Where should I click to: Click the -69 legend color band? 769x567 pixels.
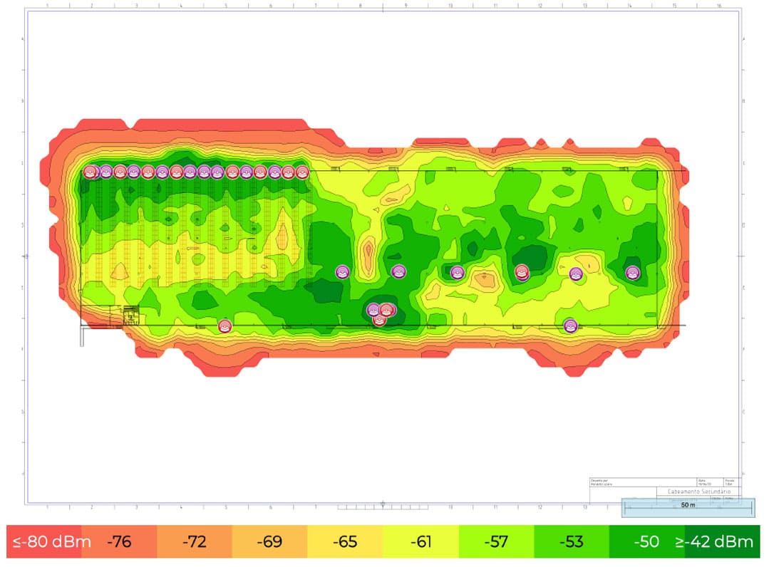coord(270,541)
